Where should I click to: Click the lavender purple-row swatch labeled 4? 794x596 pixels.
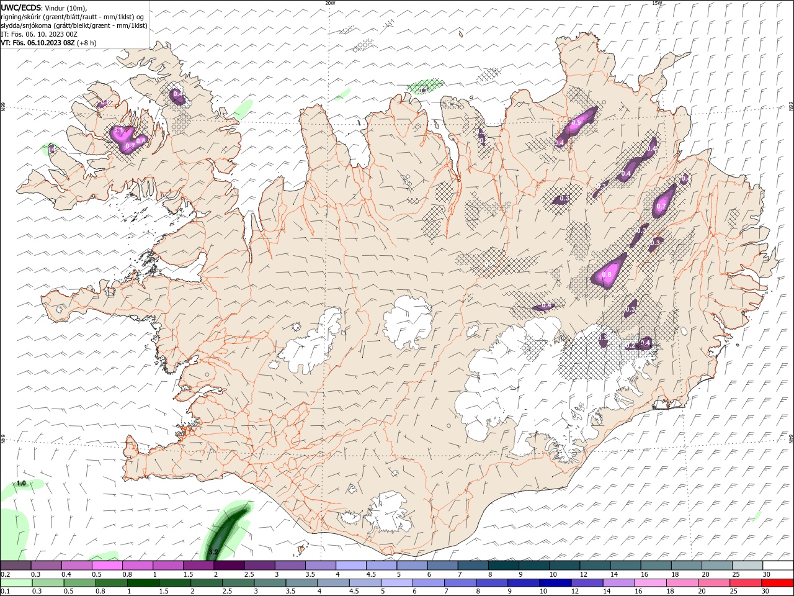click(x=351, y=566)
